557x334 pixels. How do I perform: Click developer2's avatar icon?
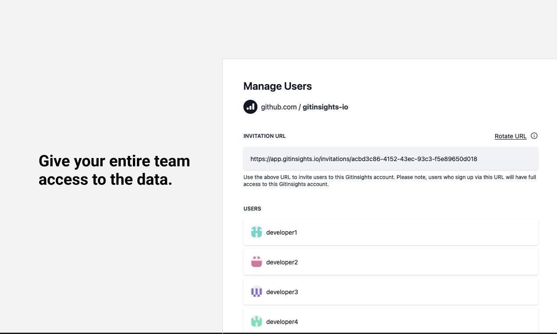click(x=257, y=262)
